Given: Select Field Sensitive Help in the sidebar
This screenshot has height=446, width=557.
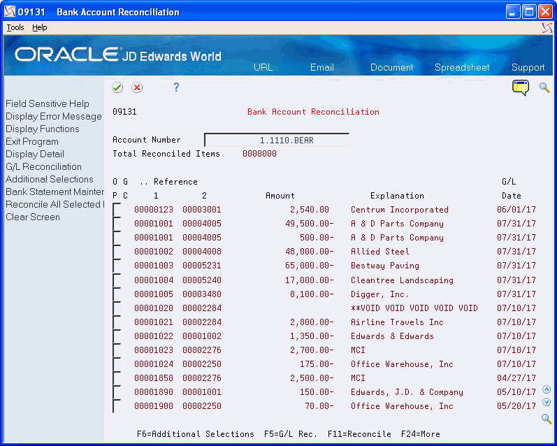Looking at the screenshot, I should [48, 103].
